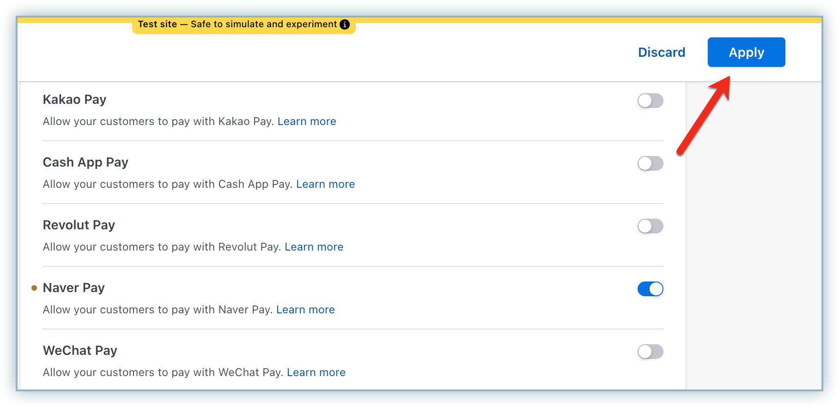Click the WeChat Pay title
The height and width of the screenshot is (407, 839).
coord(80,351)
